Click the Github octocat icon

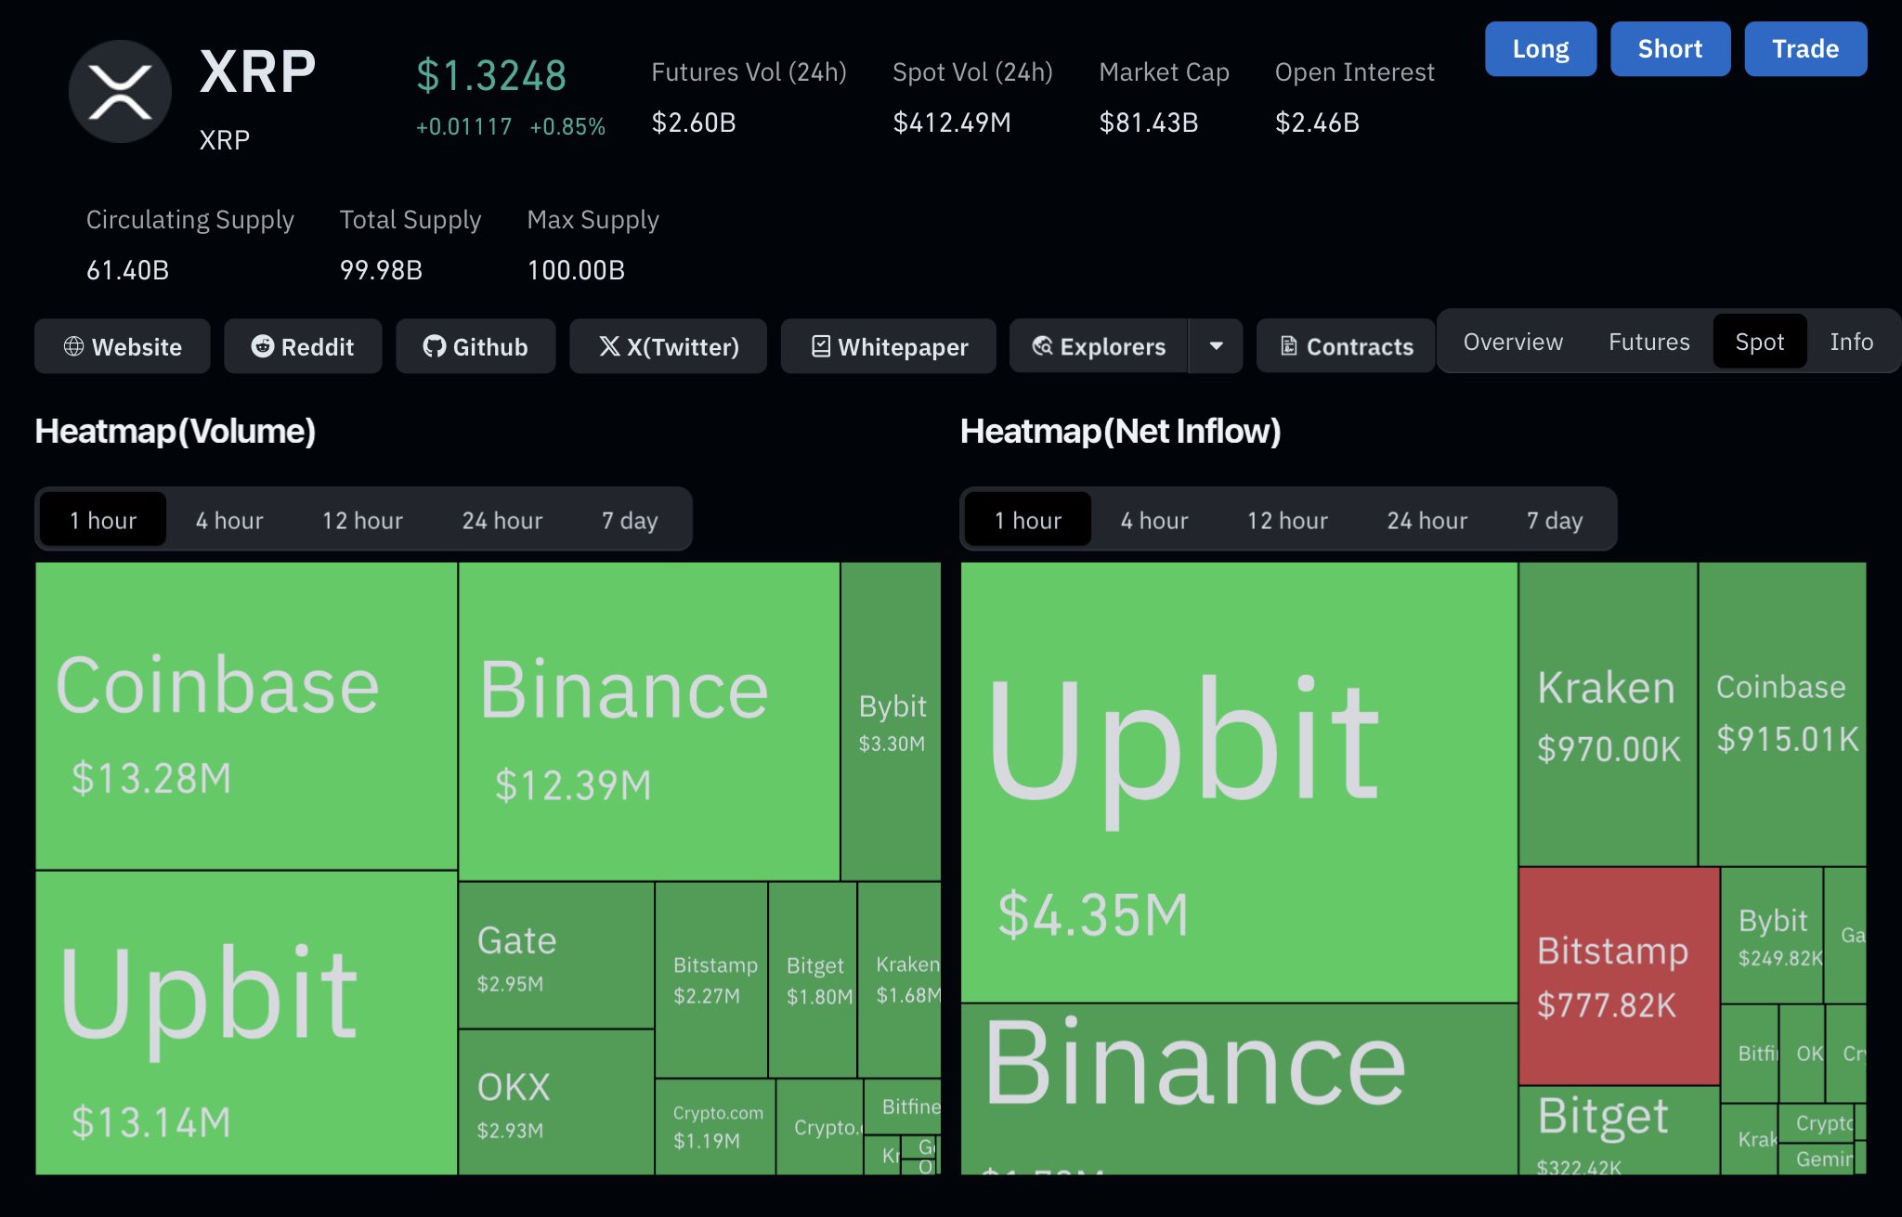point(434,346)
